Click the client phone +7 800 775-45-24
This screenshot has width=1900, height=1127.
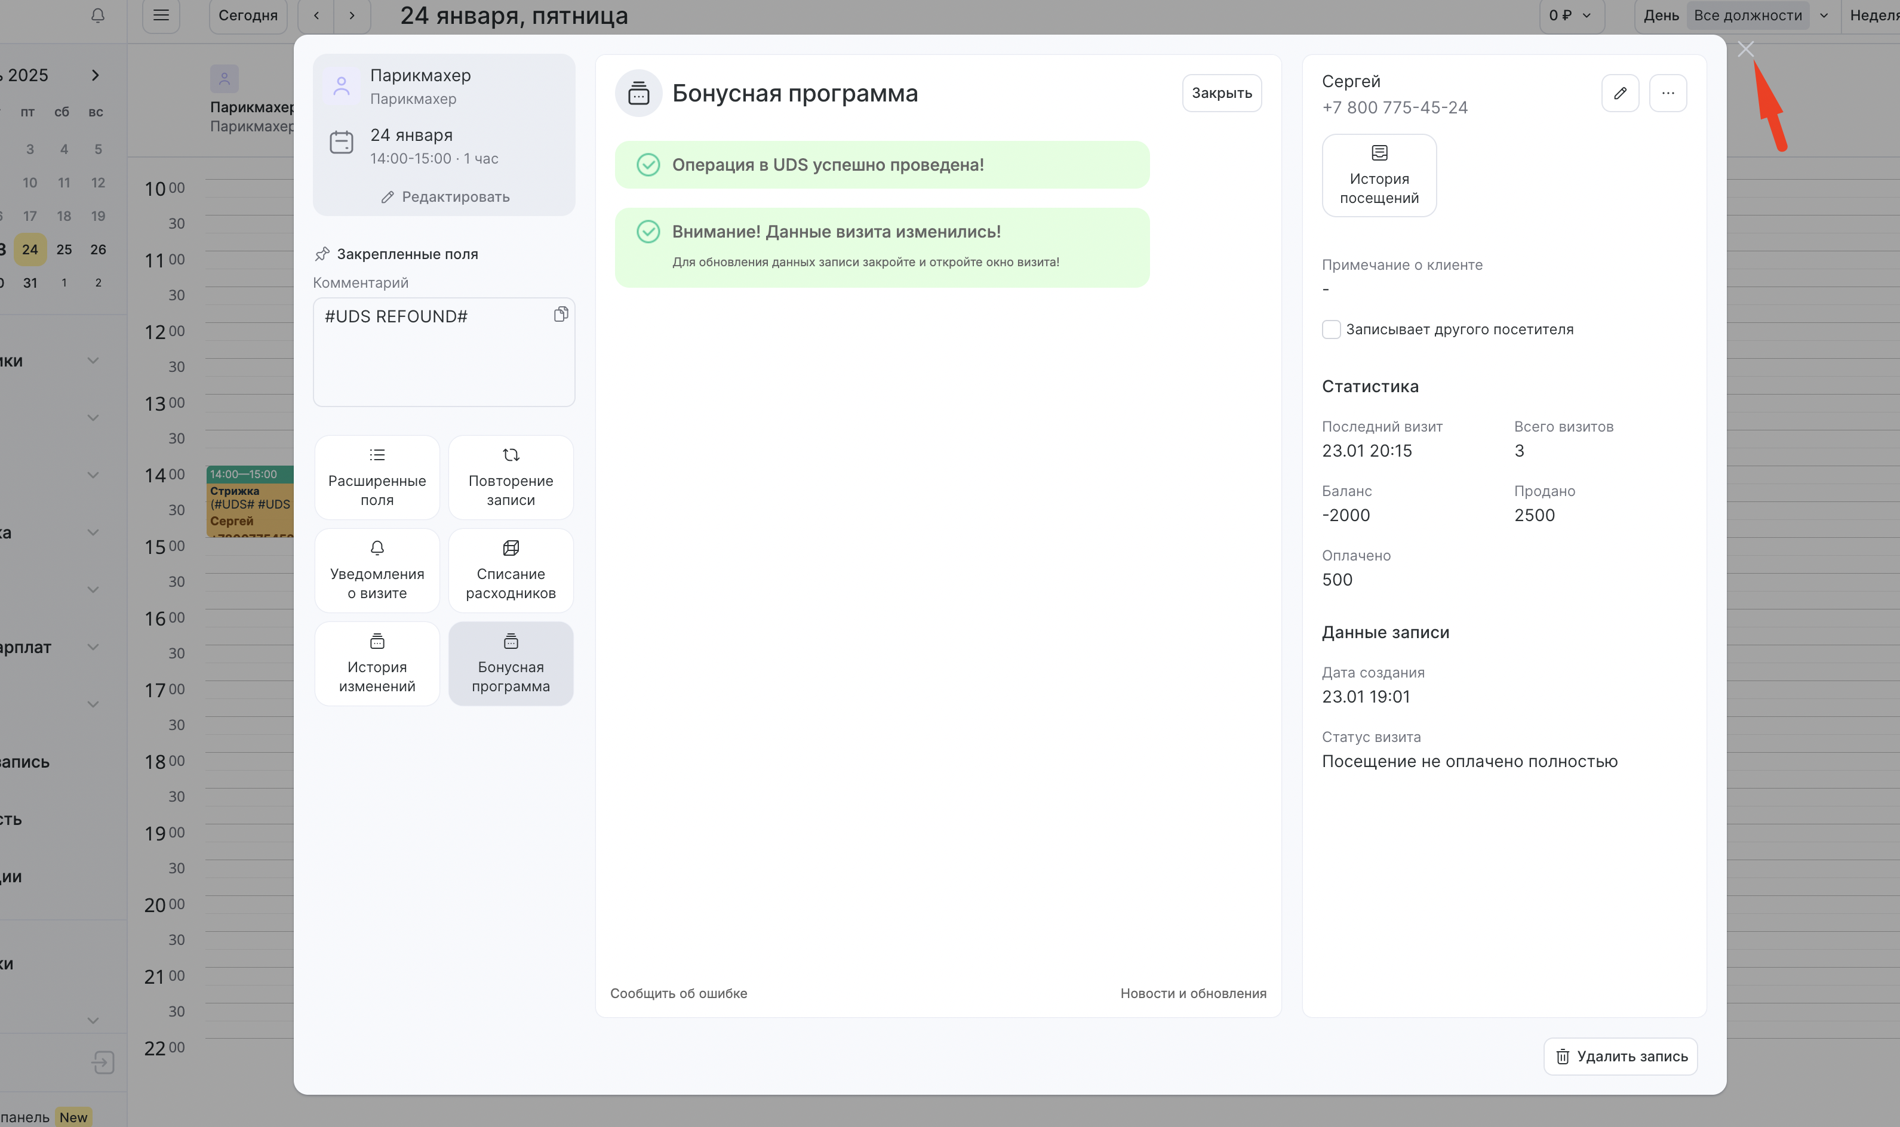[x=1394, y=107]
